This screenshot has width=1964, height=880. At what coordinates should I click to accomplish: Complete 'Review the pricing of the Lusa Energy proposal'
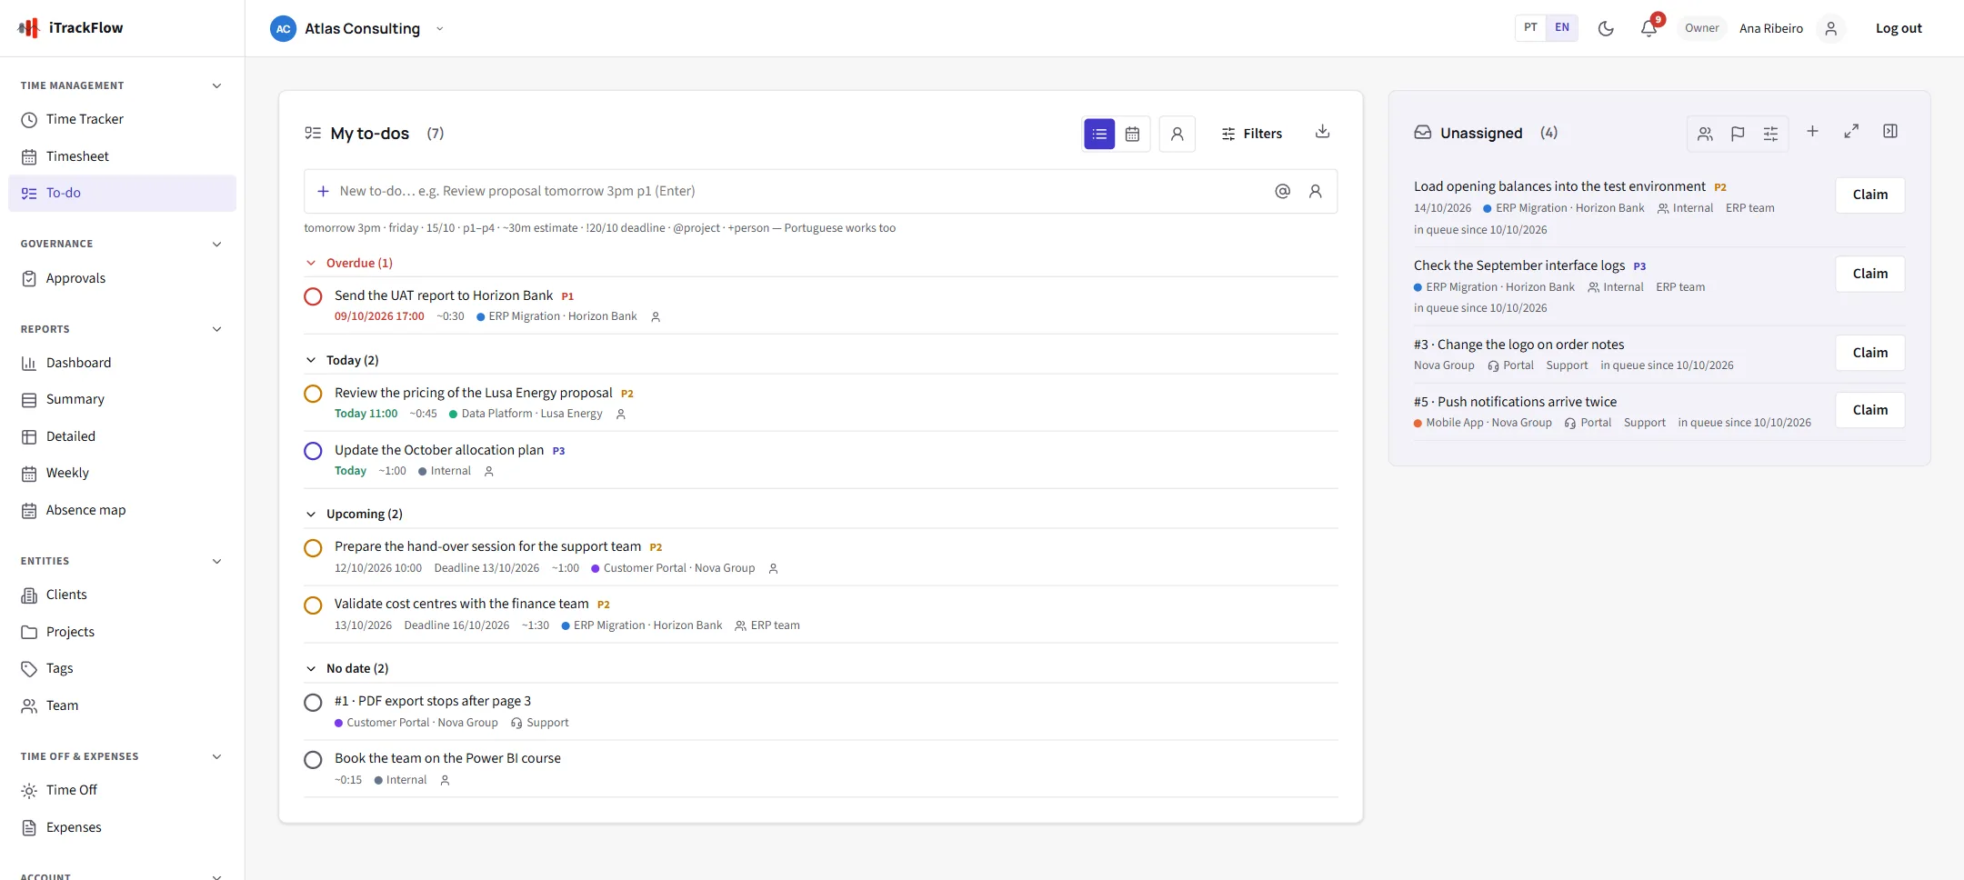(313, 394)
